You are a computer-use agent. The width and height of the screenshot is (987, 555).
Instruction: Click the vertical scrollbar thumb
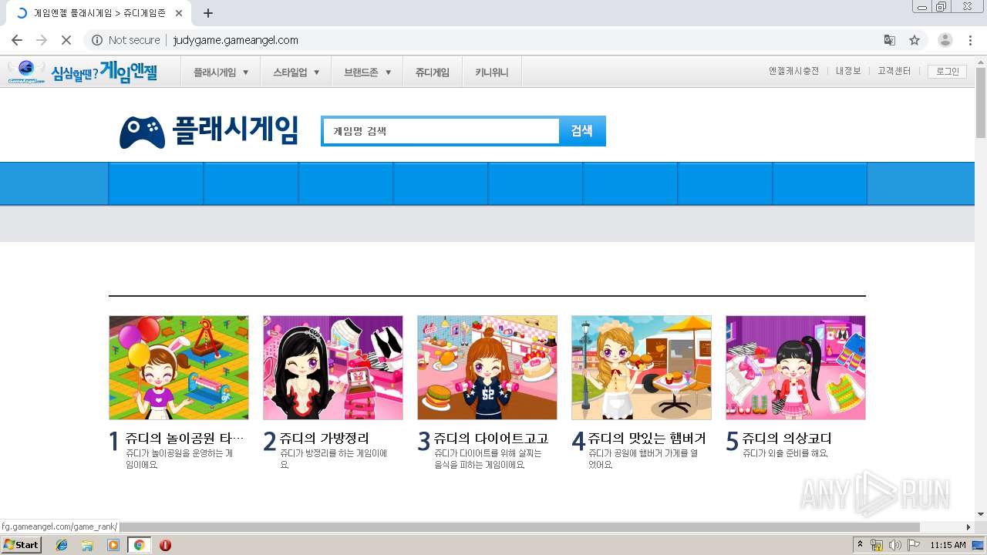coord(981,103)
